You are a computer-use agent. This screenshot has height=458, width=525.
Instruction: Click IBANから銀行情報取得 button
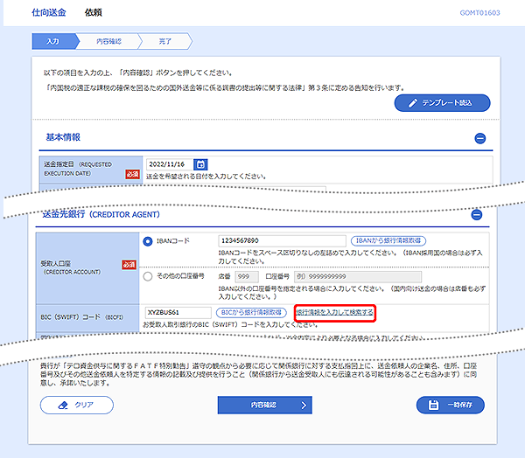pyautogui.click(x=388, y=240)
